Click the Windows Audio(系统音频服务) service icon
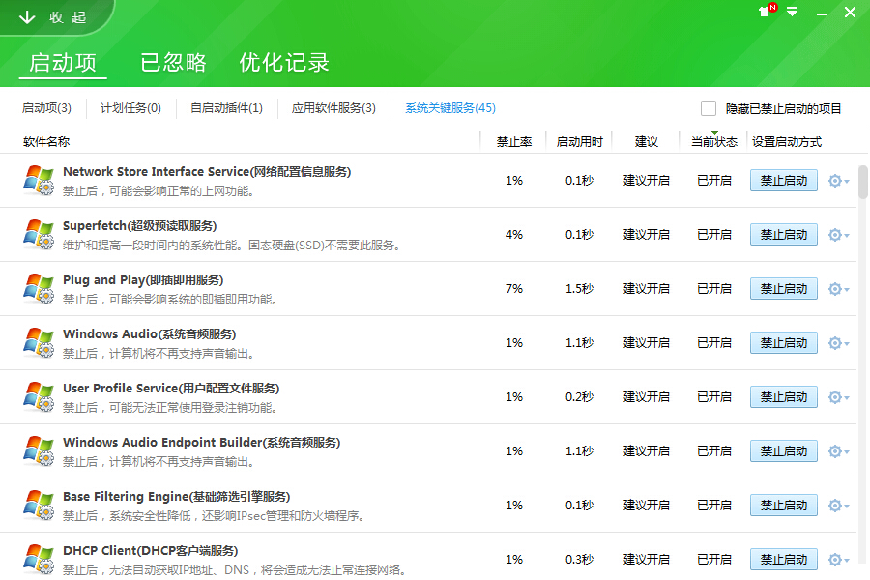The image size is (870, 580). tap(39, 342)
